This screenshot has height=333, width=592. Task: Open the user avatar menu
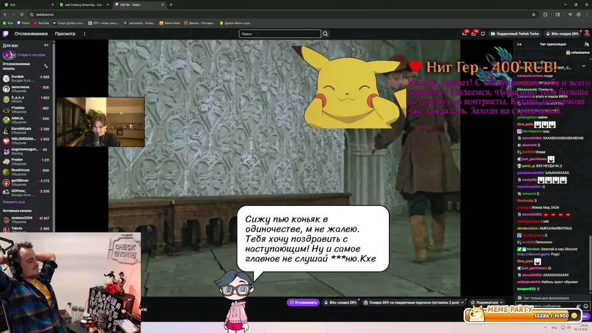(586, 34)
